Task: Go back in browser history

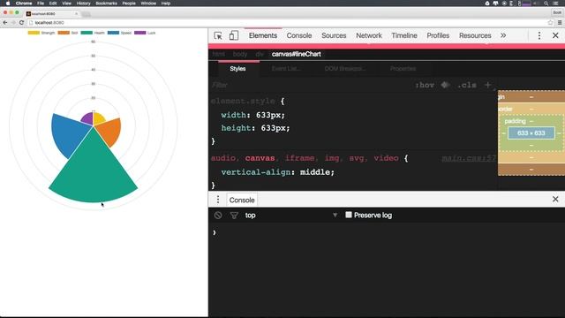Action: (x=5, y=22)
